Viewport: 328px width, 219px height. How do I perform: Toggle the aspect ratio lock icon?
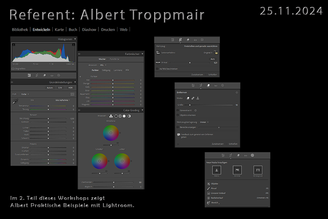[x=216, y=52]
